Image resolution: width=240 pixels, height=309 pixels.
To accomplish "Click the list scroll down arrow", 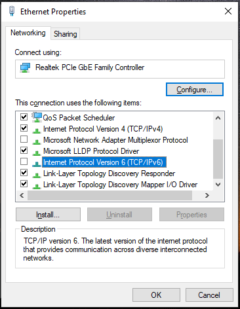I will point(218,185).
